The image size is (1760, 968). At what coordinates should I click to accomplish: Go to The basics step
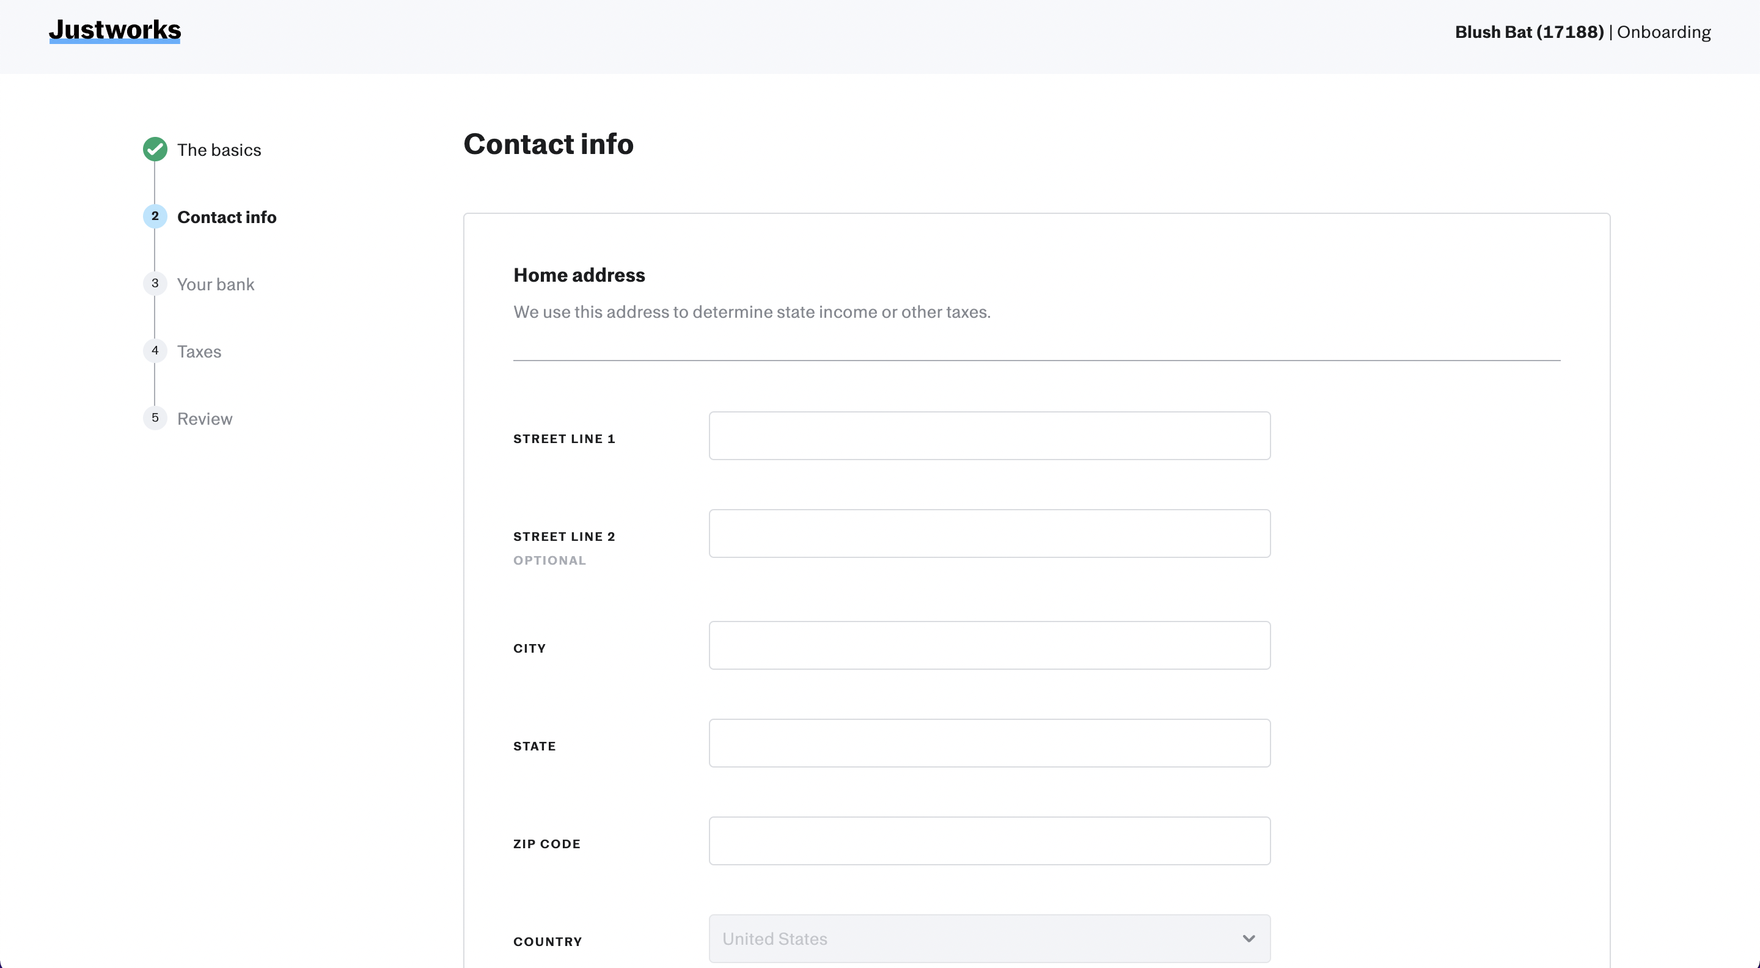219,150
